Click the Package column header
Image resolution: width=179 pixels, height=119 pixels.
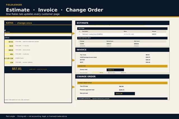[x=82, y=41]
